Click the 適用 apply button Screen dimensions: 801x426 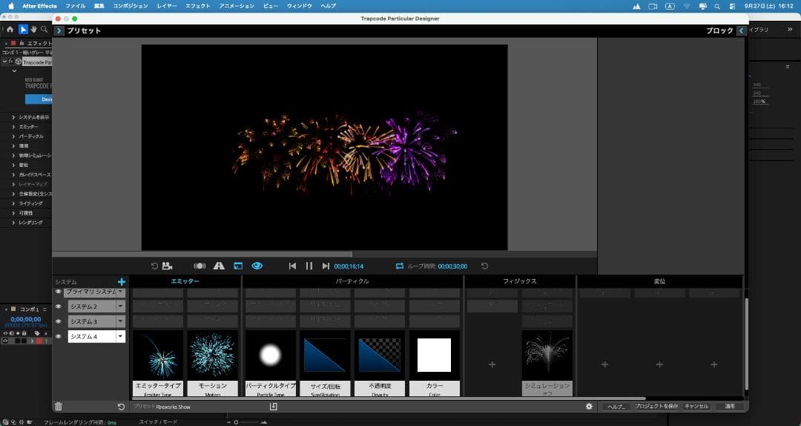click(729, 407)
